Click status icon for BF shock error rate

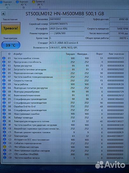coord(4,125)
